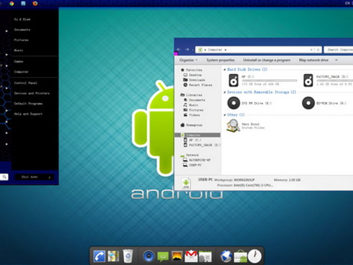Image resolution: width=353 pixels, height=265 pixels.
Task: Click the Android APK icon in details pane
Action: 186,183
